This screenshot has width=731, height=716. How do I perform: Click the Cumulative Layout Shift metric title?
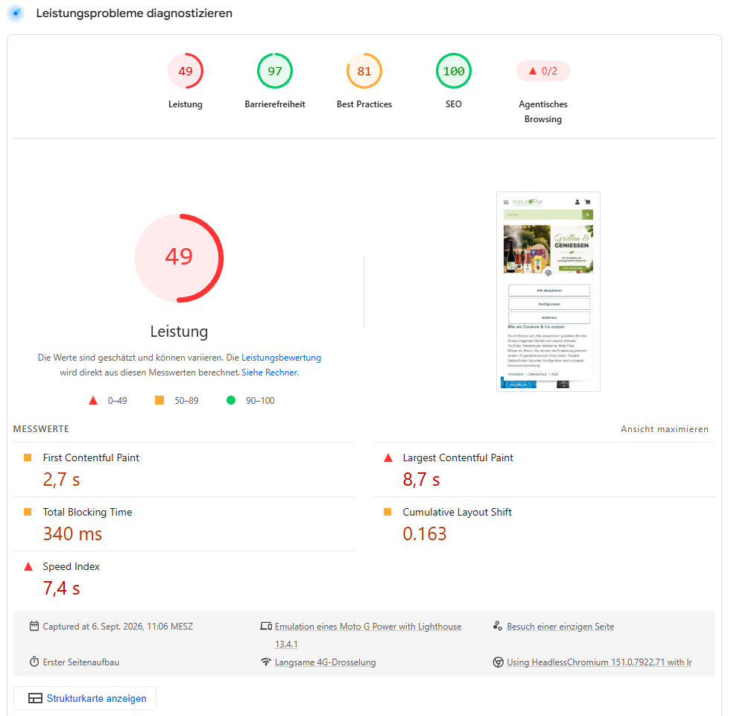(x=457, y=512)
